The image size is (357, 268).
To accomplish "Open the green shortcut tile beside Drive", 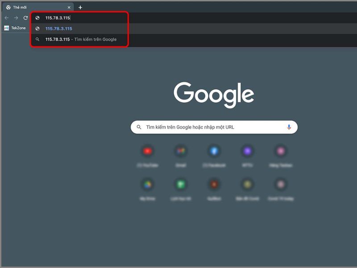I will point(181,189).
